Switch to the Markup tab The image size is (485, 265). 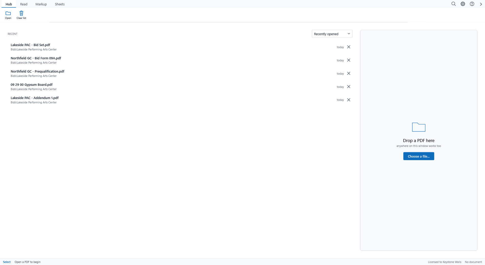coord(41,4)
